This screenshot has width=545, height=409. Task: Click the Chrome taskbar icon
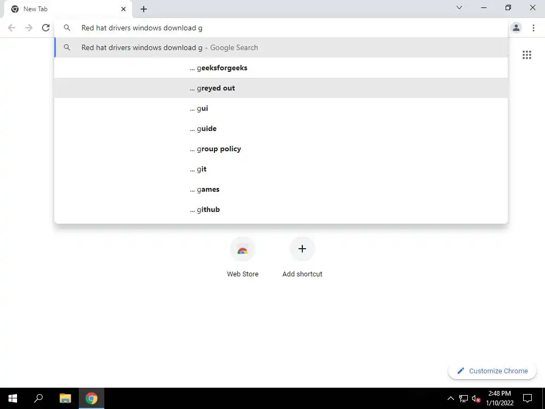click(92, 398)
